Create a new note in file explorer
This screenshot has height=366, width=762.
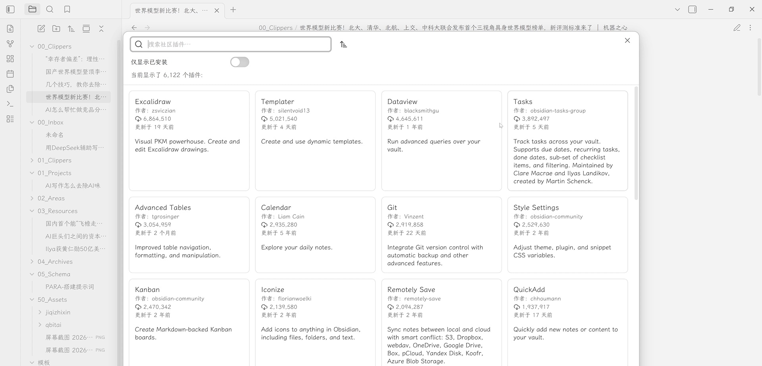click(41, 29)
